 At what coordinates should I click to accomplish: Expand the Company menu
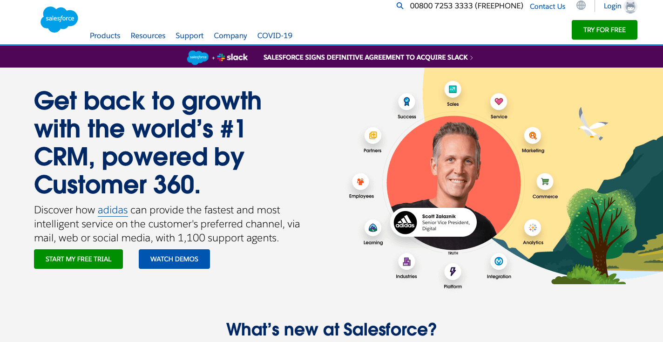[230, 36]
